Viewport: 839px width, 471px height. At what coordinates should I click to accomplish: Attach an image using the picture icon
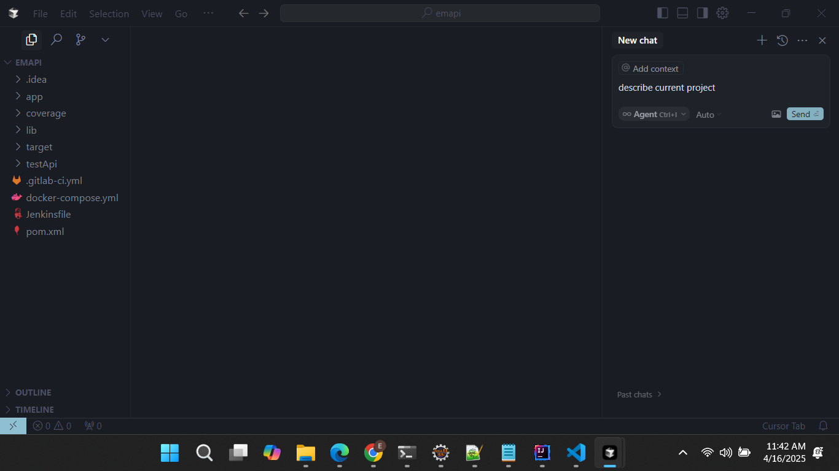(x=776, y=114)
